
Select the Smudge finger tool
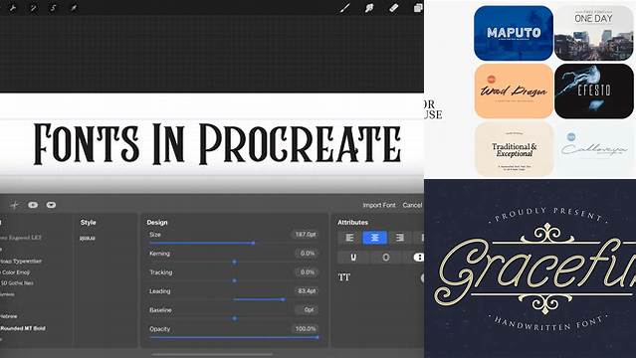click(x=369, y=8)
